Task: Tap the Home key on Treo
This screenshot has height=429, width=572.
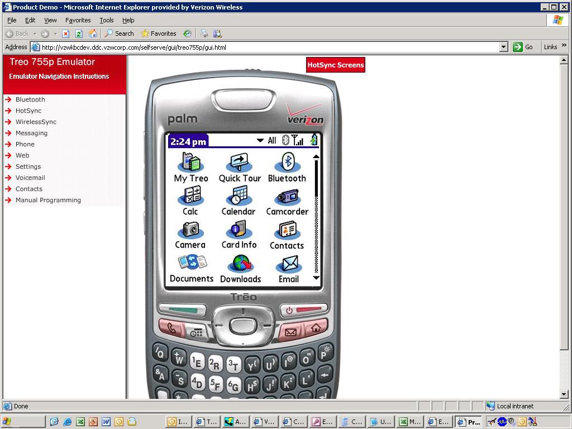Action: click(x=316, y=327)
